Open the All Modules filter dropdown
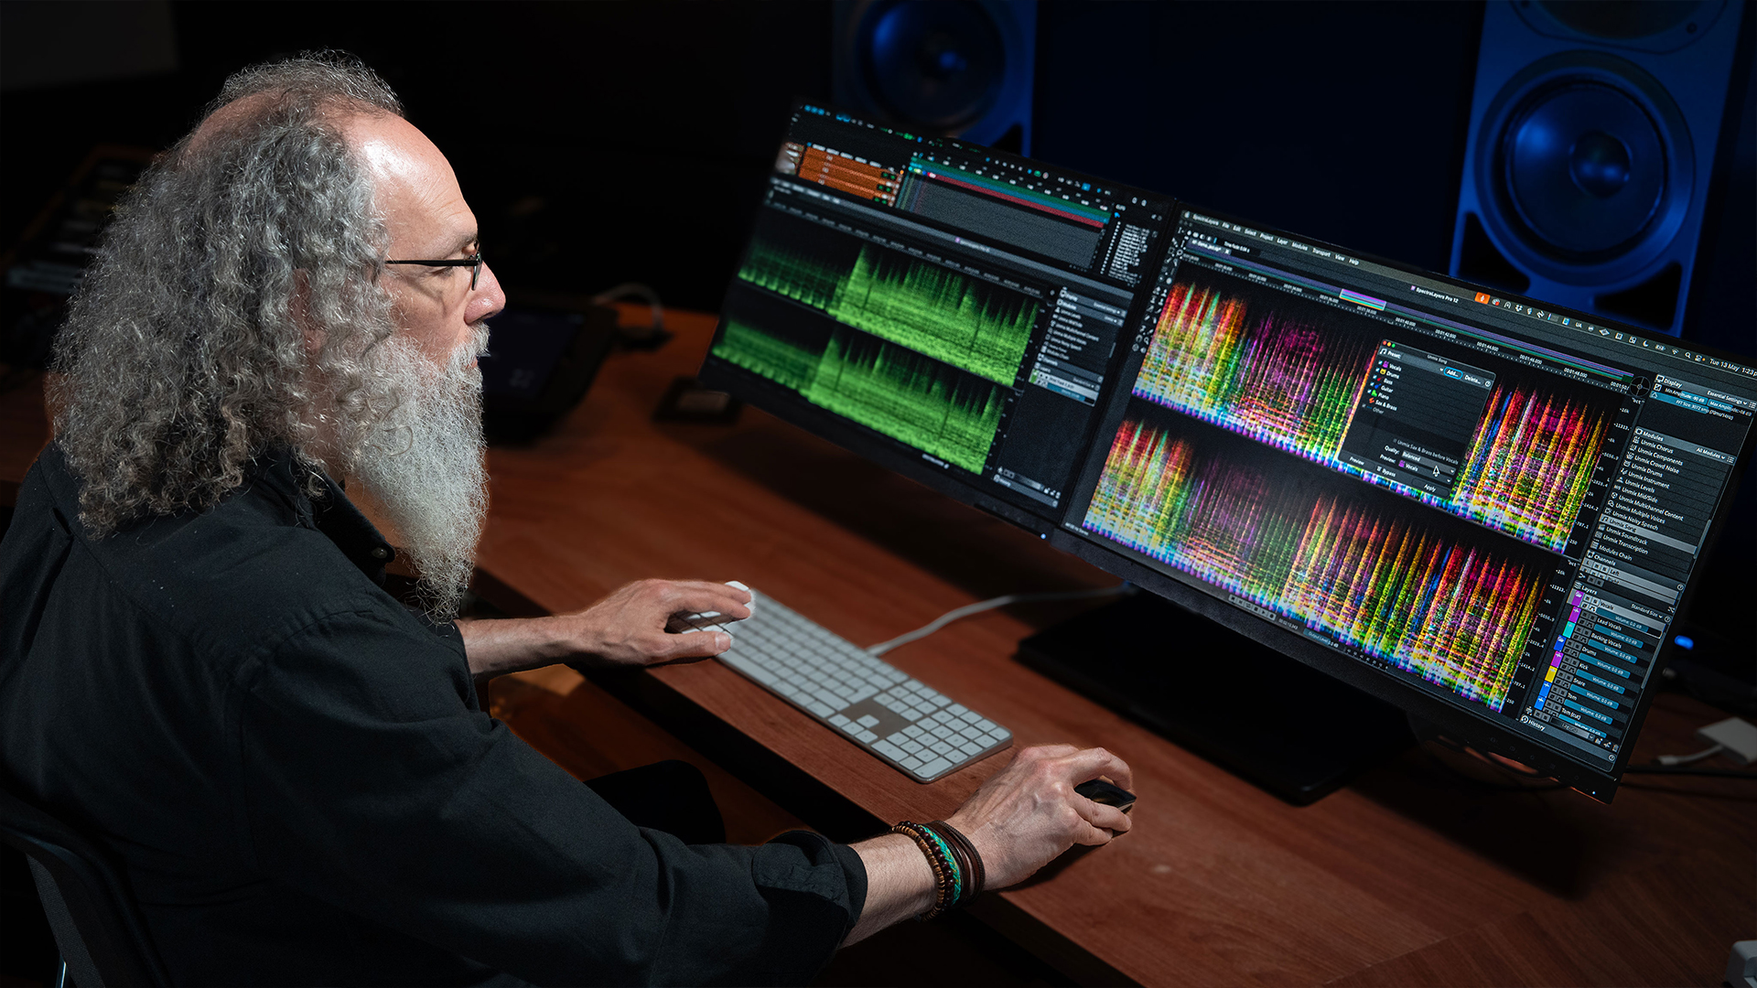This screenshot has width=1757, height=988. click(1710, 454)
